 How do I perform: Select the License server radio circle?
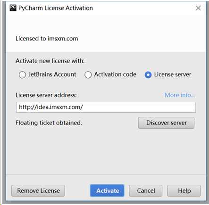tap(148, 75)
